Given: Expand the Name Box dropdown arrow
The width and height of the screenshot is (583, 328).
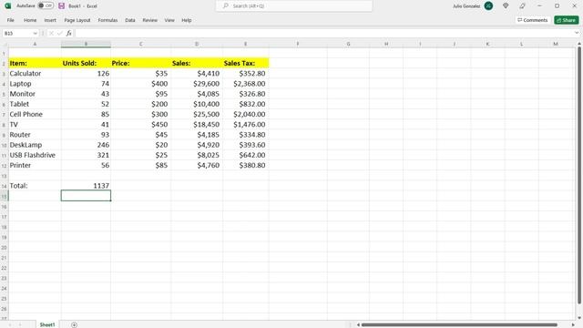Looking at the screenshot, I should pyautogui.click(x=35, y=34).
